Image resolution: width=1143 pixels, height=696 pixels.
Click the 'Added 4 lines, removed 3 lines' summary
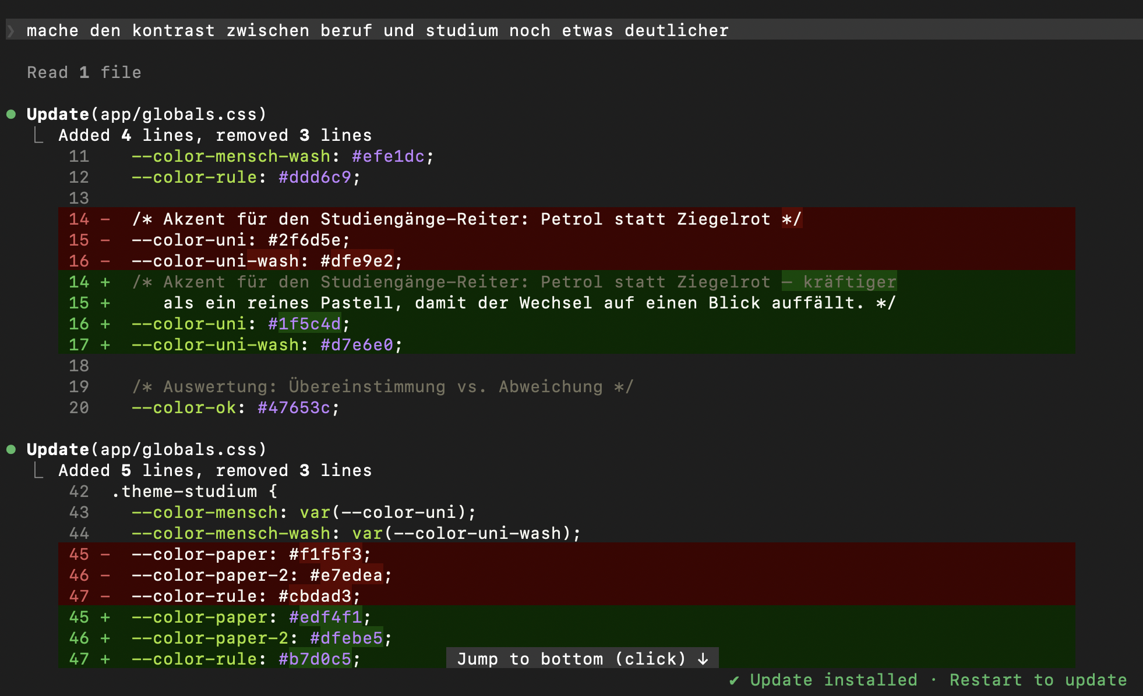click(x=215, y=135)
